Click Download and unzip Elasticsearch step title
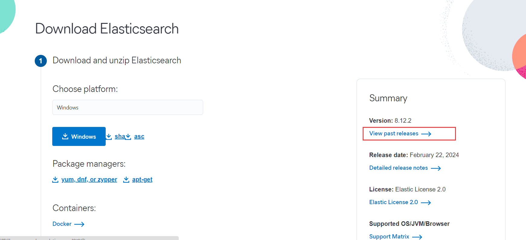Viewport: 526px width, 240px height. [117, 60]
